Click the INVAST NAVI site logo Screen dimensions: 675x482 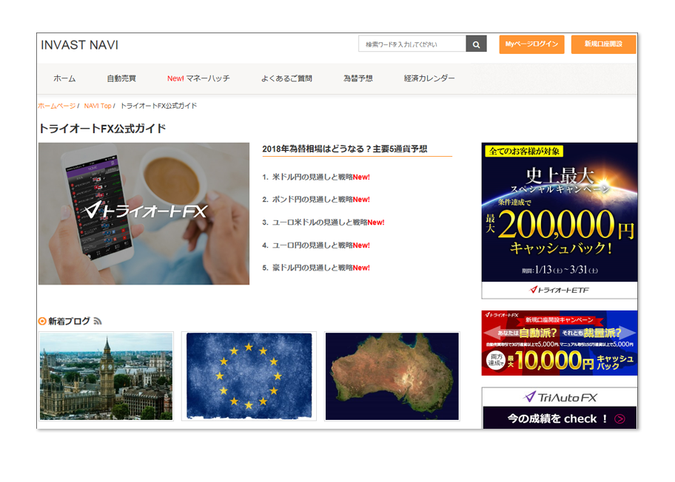(x=80, y=45)
